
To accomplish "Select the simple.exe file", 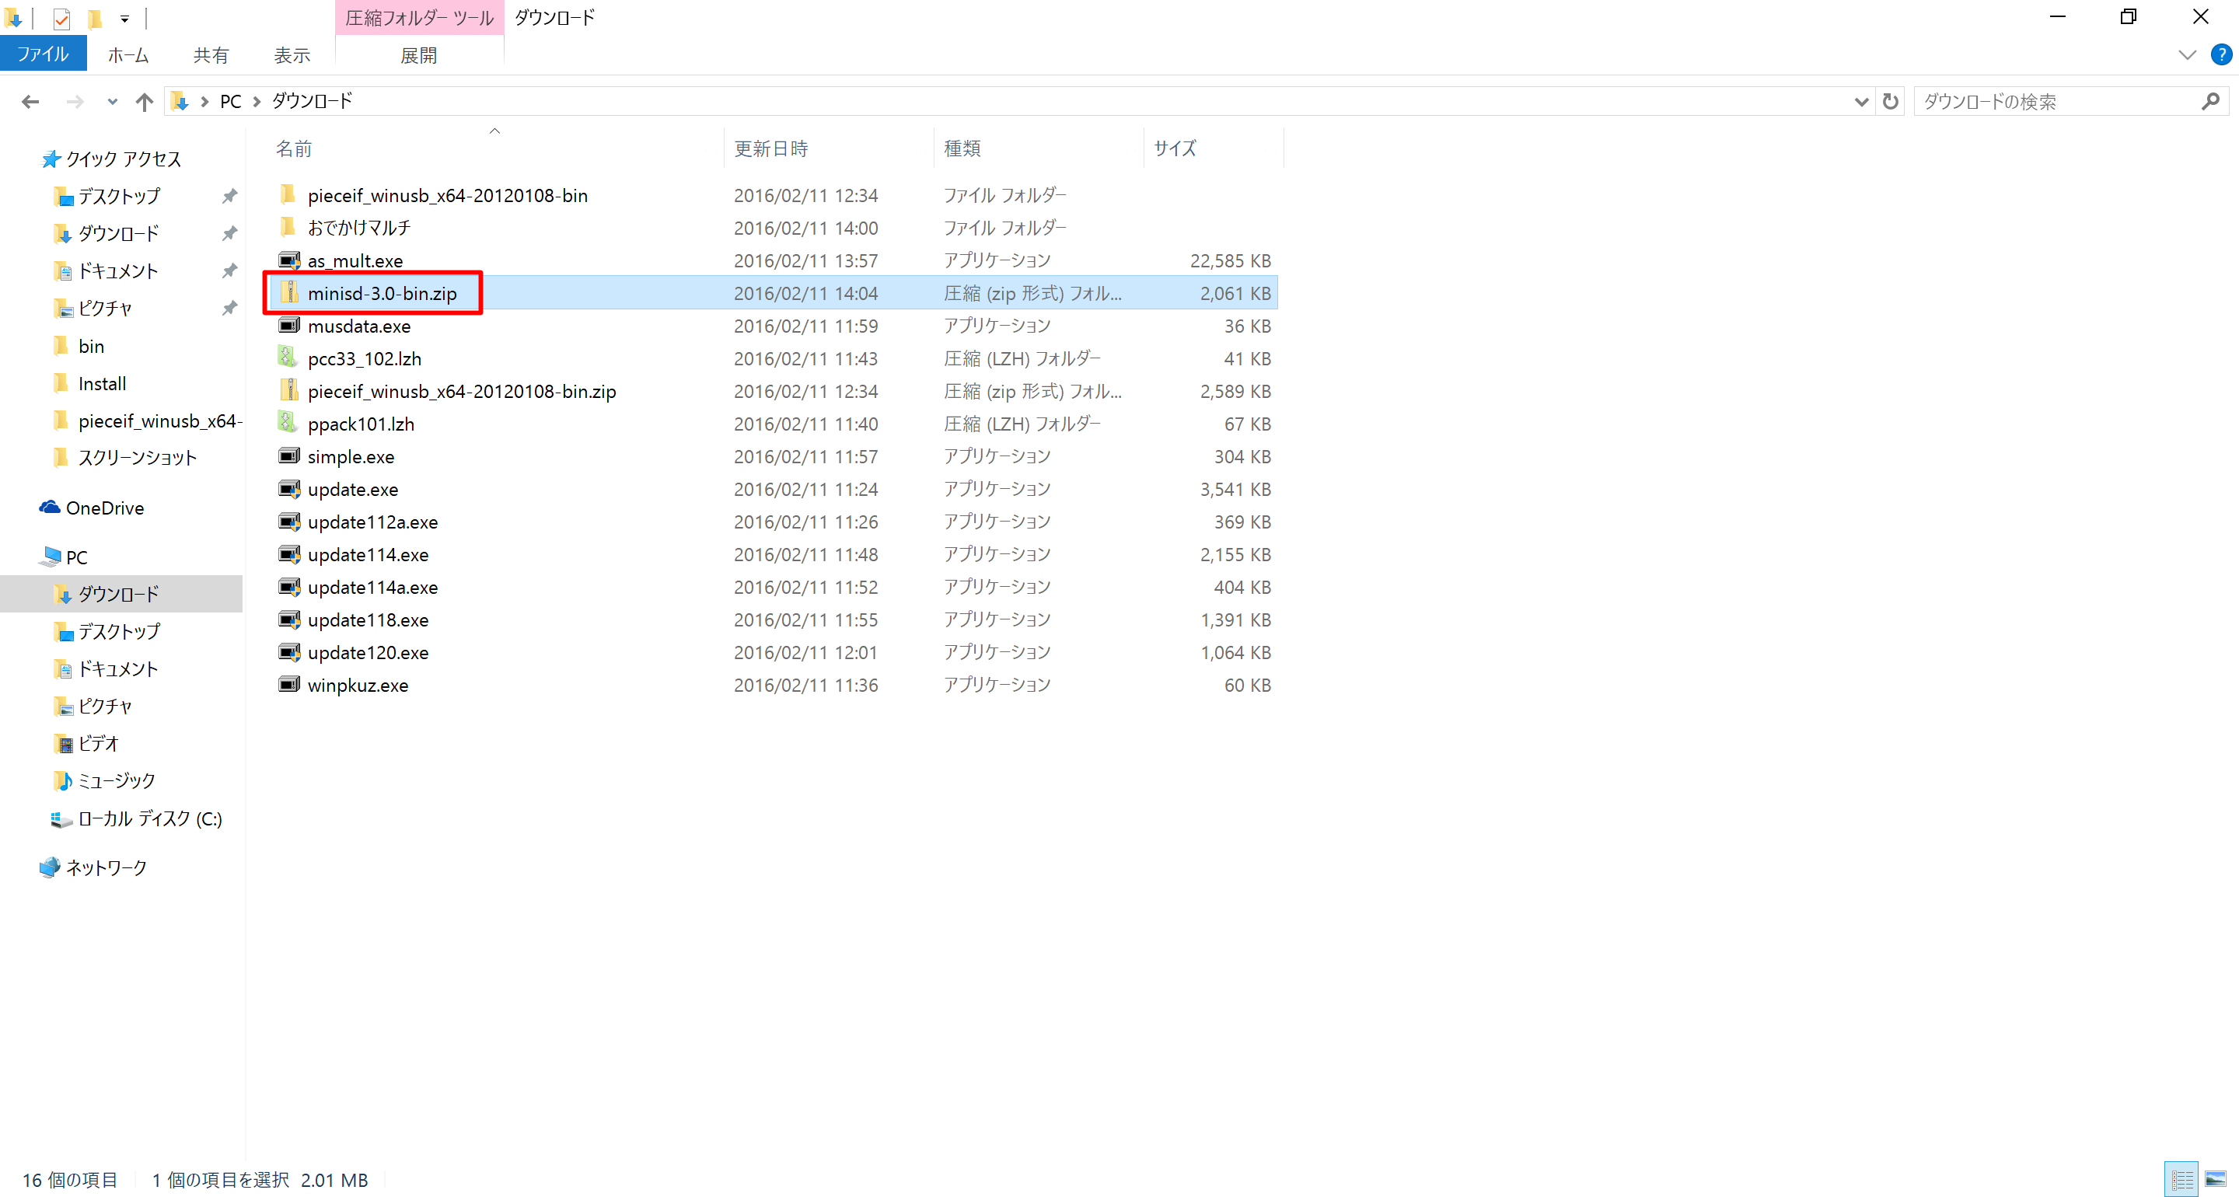I will (x=351, y=456).
